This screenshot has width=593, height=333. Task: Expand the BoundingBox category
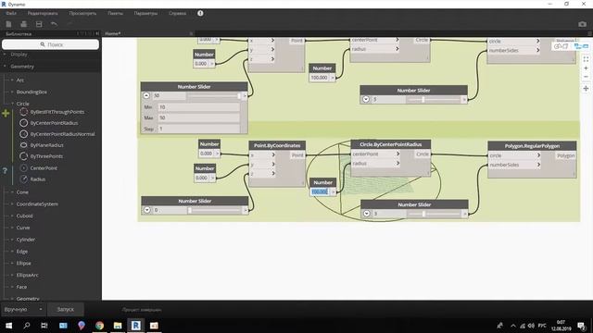(12, 92)
